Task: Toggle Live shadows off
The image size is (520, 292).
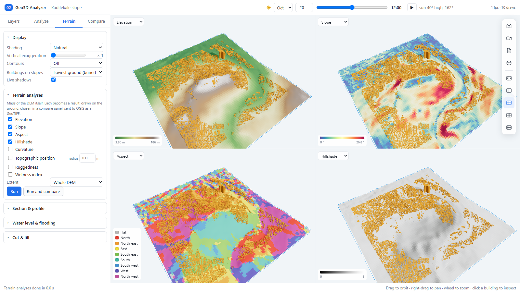Action: [x=54, y=80]
